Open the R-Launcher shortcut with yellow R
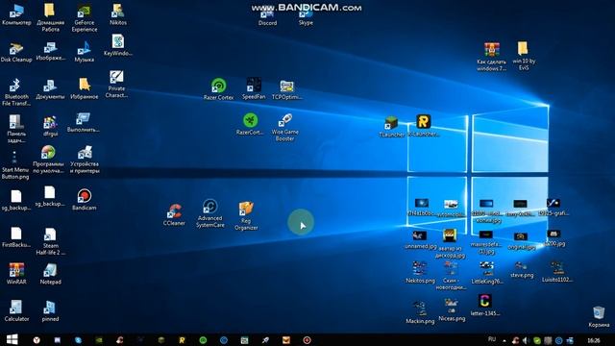The height and width of the screenshot is (346, 615). point(423,125)
